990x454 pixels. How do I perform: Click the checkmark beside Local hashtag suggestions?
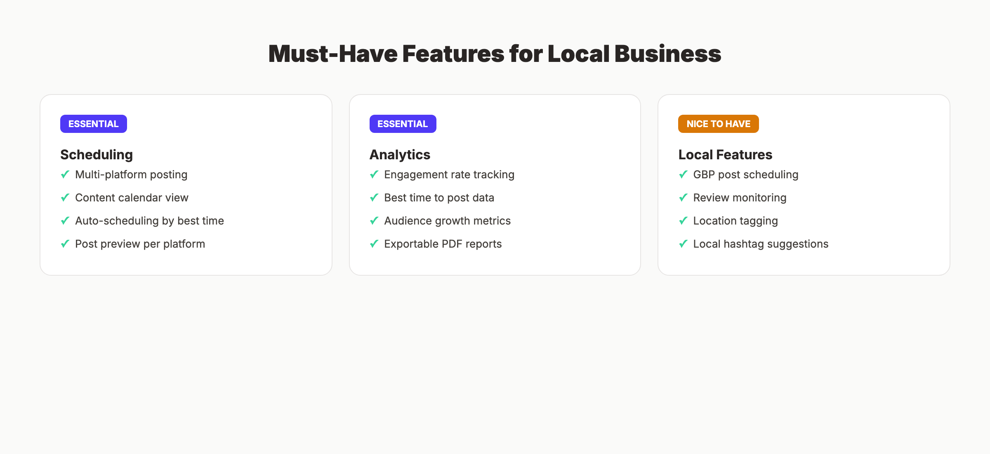pos(683,244)
